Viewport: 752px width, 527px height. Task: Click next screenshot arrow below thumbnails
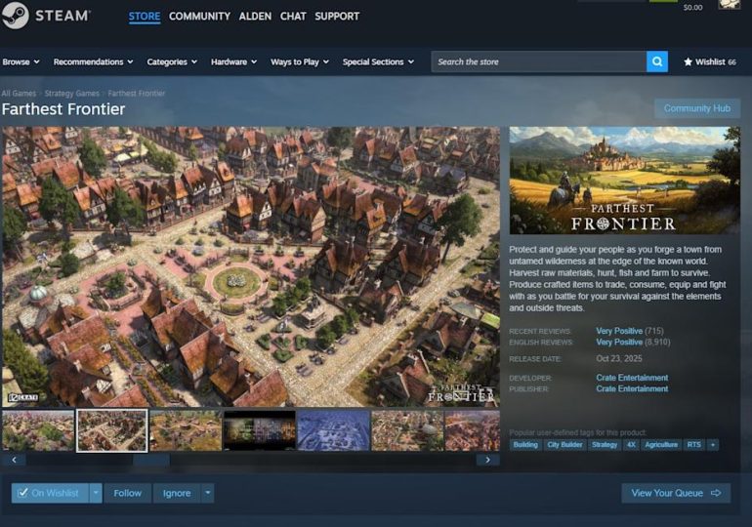[x=487, y=460]
